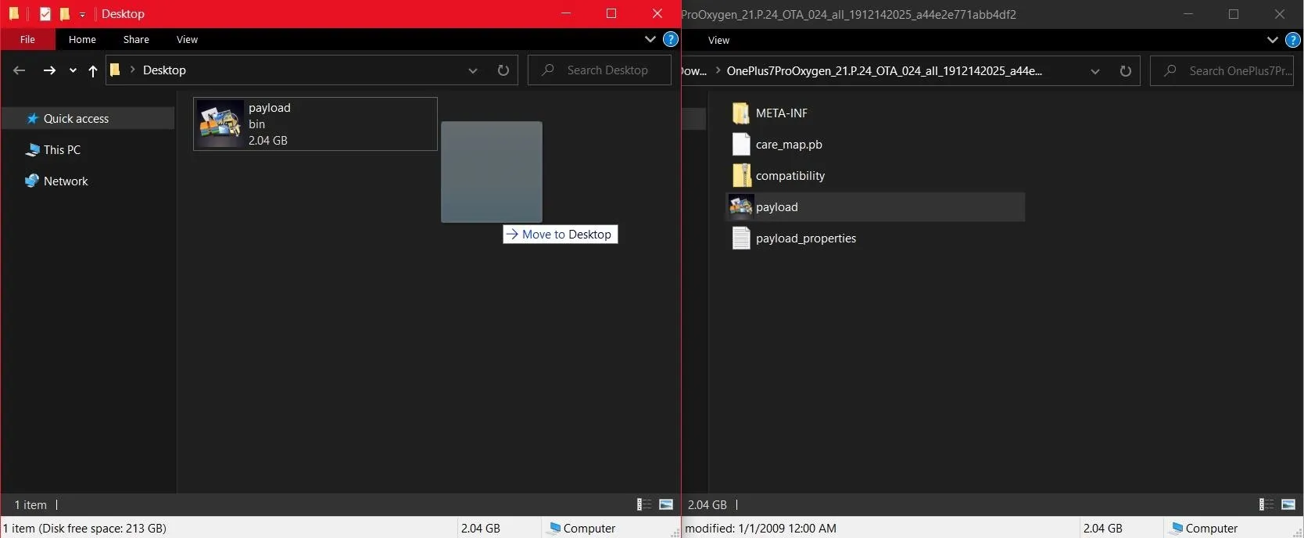Screen dimensions: 1304x538
Task: Click the Help icon in the OnePlus7Pro window
Action: pyautogui.click(x=1293, y=40)
